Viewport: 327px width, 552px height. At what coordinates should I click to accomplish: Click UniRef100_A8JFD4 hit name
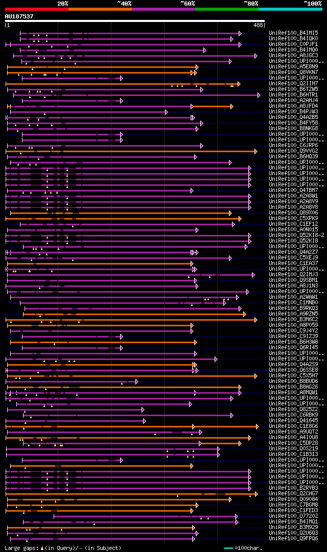[293, 106]
